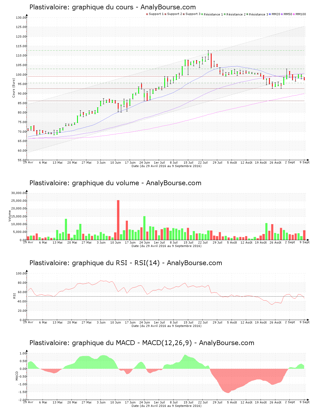Select the Résistance 3 legend label
The width and height of the screenshot is (319, 413).
259,14
